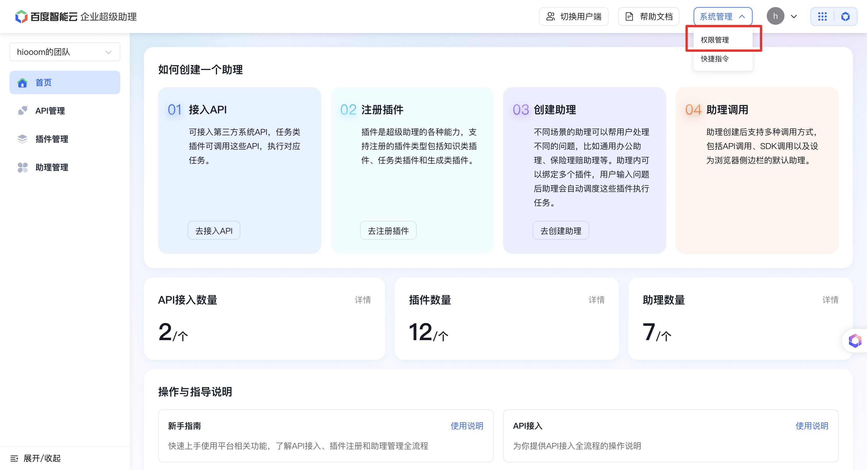Click the 展开/收起 collapse icon

click(14, 458)
